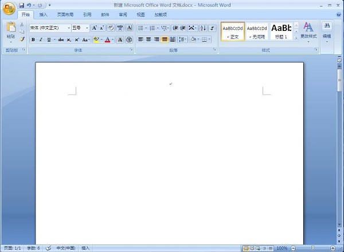
Task: Apply superscript formatting
Action: click(77, 40)
